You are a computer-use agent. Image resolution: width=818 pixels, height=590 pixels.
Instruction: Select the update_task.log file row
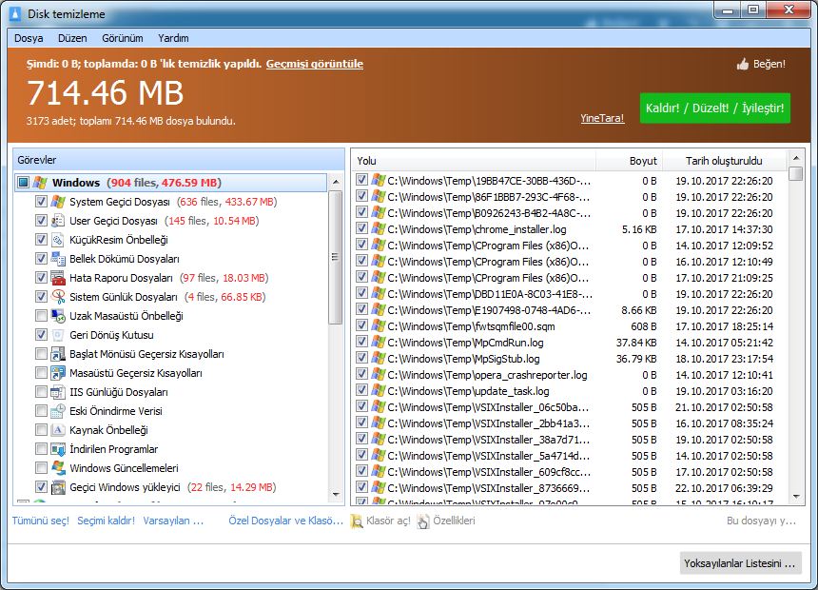coord(570,390)
